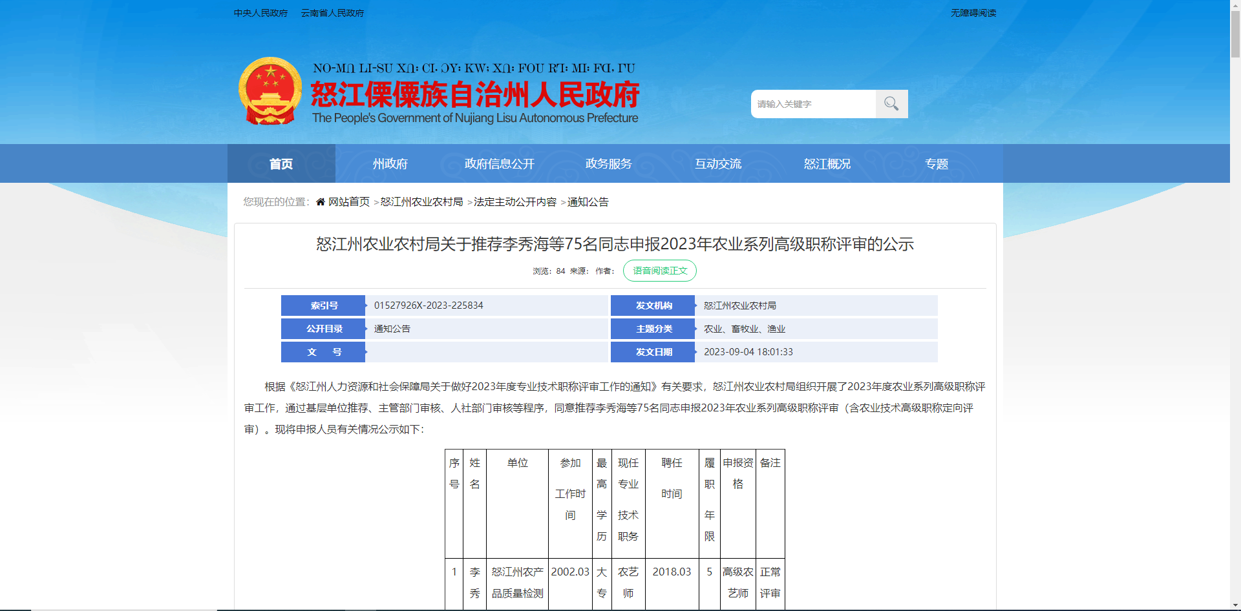The image size is (1241, 611).
Task: Click the article title heading
Action: coord(615,244)
